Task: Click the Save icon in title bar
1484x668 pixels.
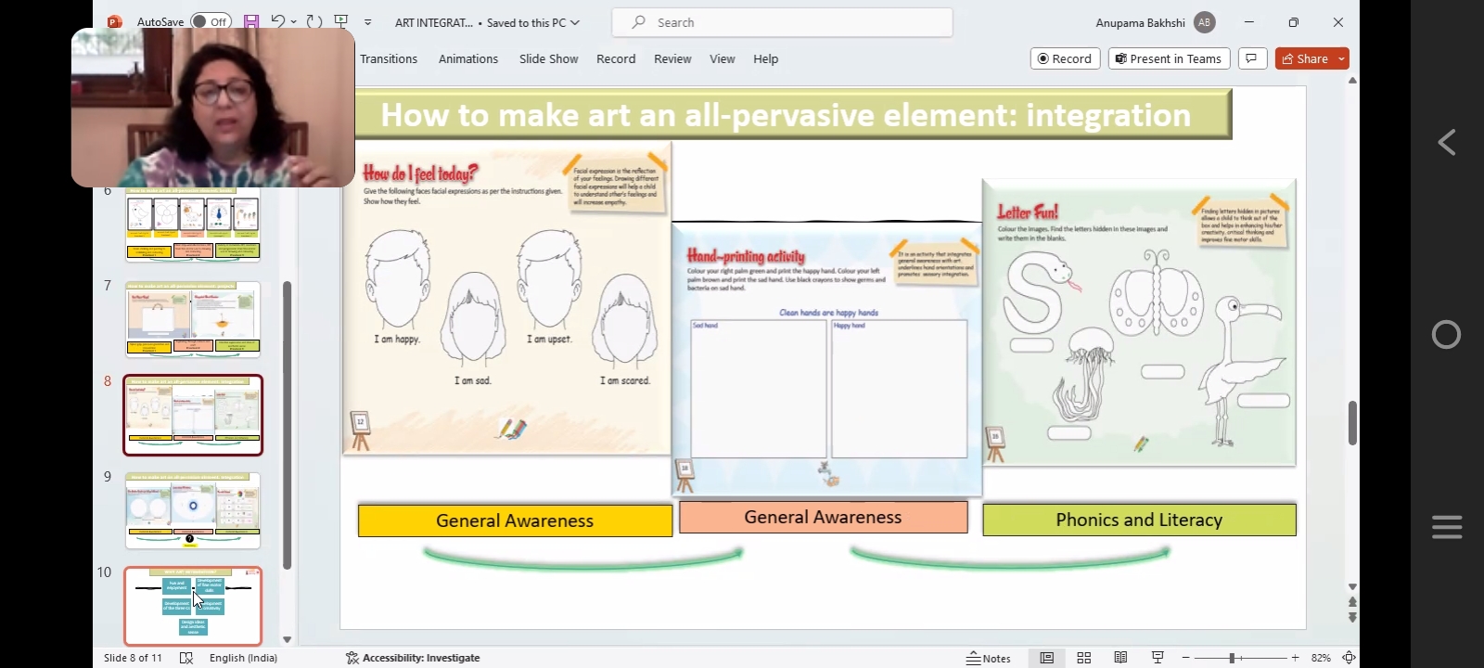Action: tap(251, 21)
